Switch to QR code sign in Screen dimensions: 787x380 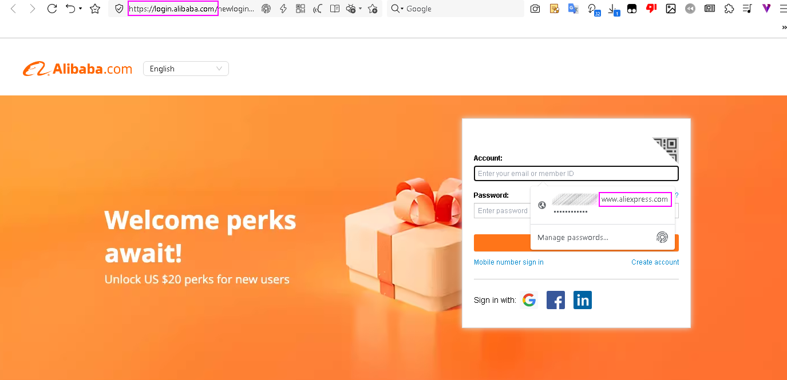(x=666, y=150)
